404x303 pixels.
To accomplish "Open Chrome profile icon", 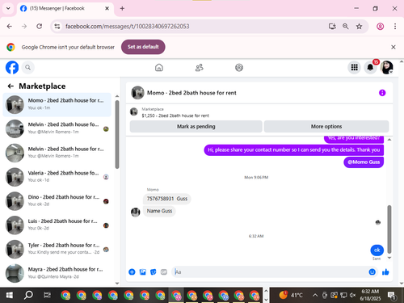I will [x=380, y=27].
